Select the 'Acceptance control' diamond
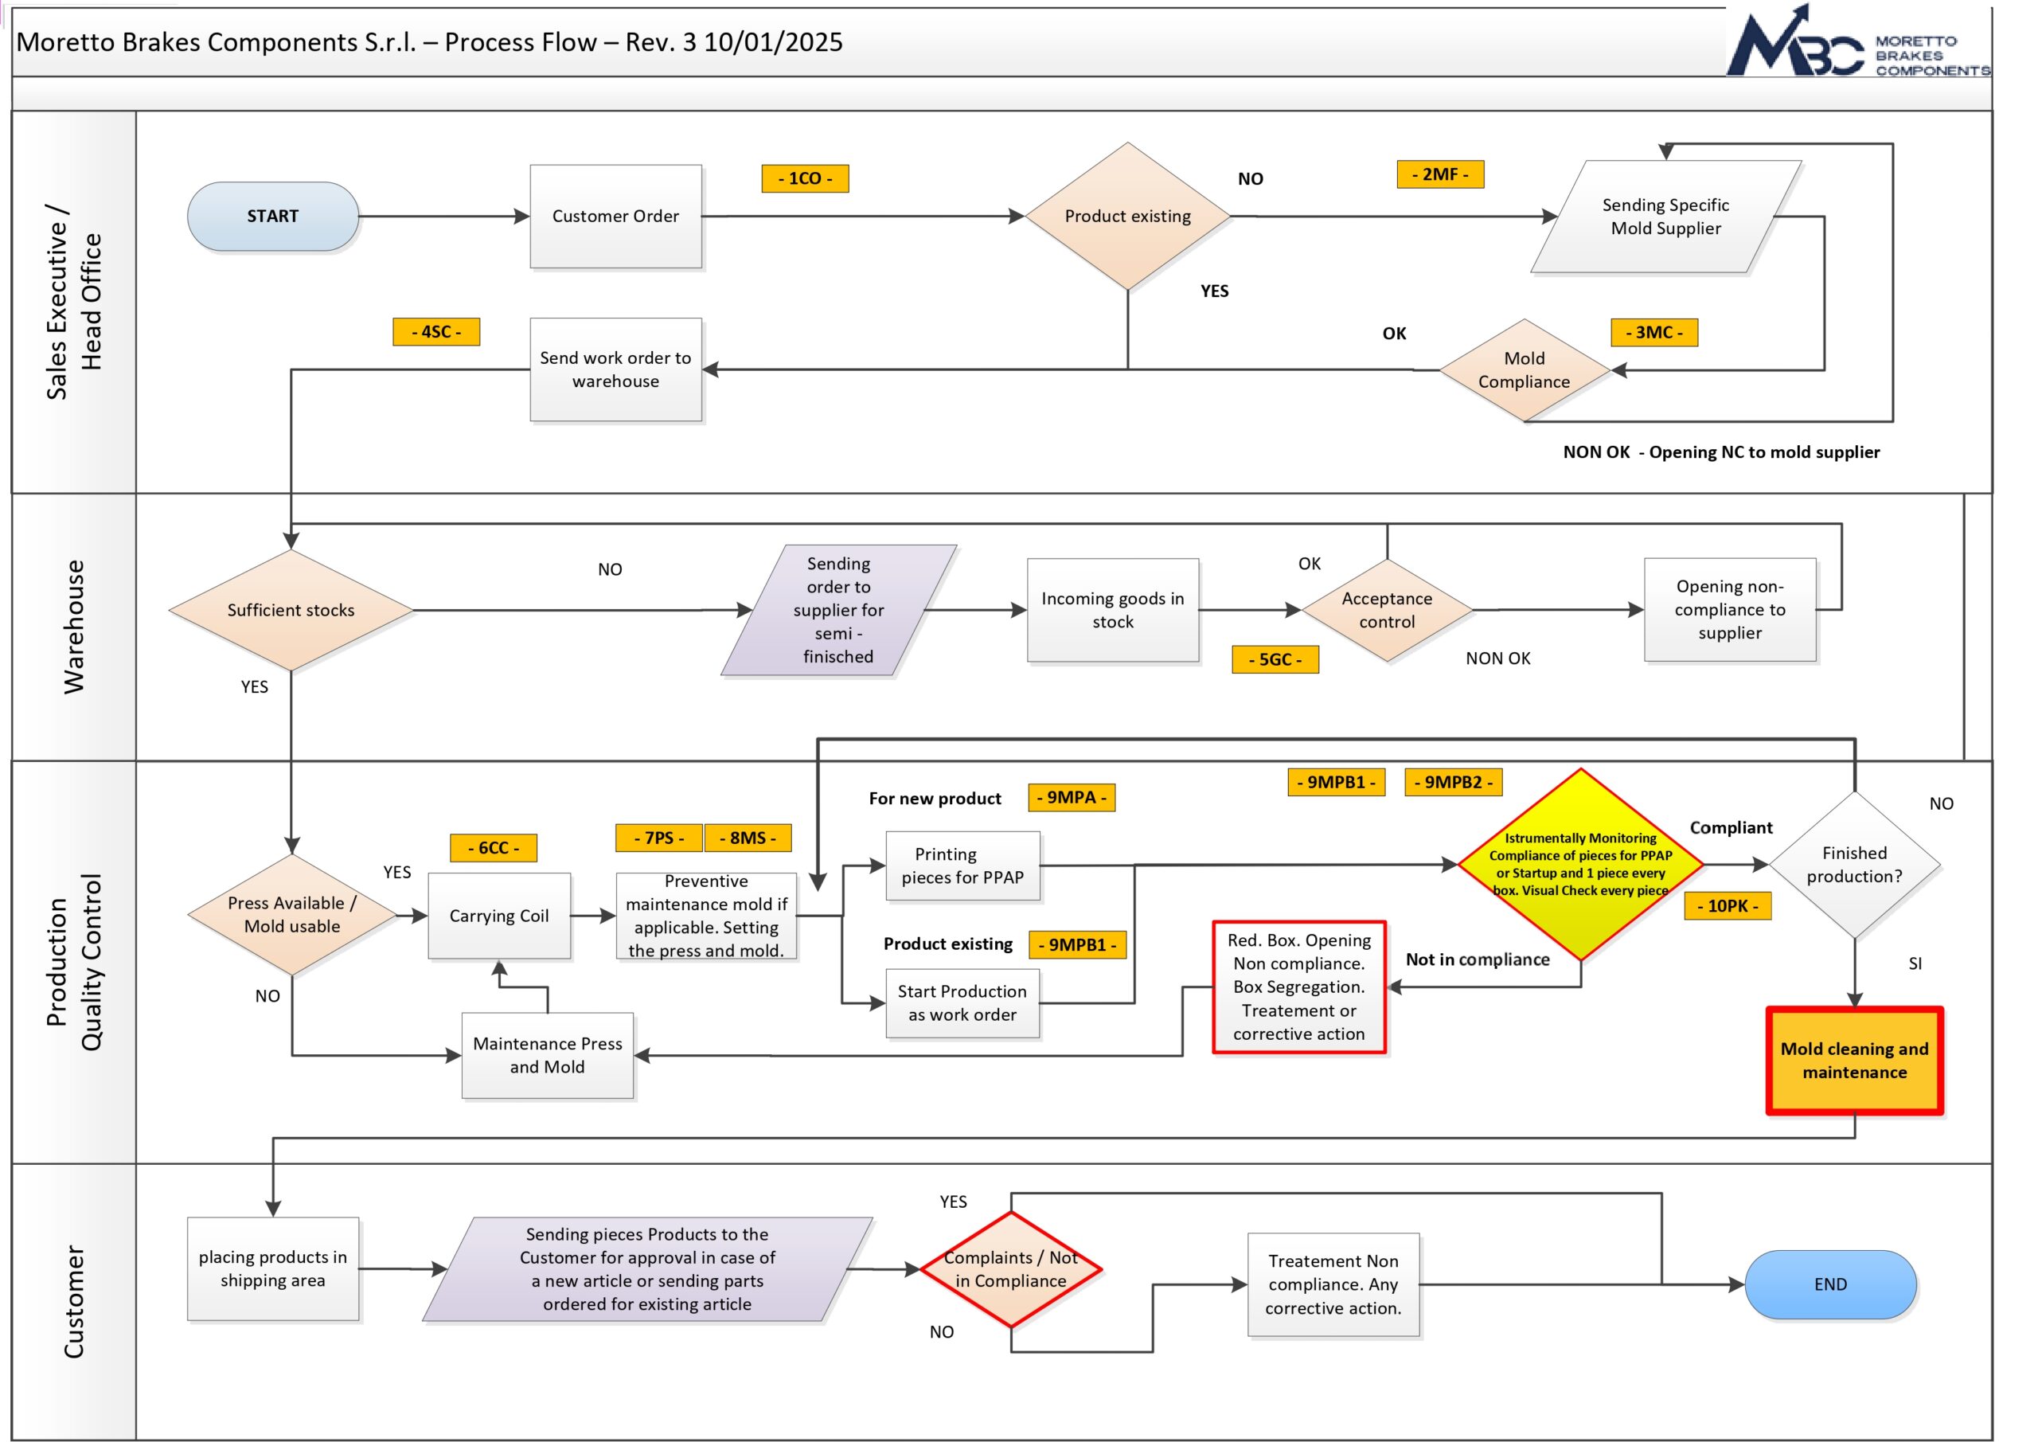The height and width of the screenshot is (1442, 2038). click(x=1387, y=610)
